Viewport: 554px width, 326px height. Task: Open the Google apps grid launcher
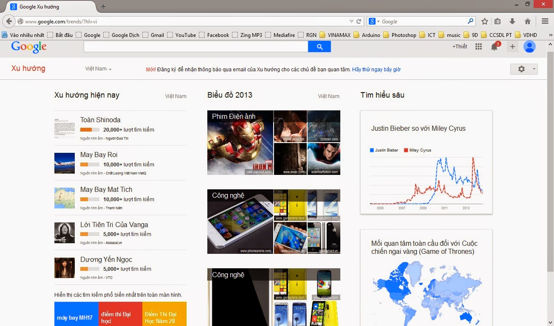point(478,47)
